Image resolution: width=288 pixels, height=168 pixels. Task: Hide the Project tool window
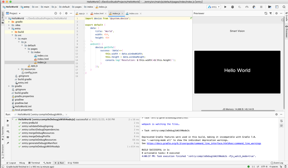click(x=71, y=13)
